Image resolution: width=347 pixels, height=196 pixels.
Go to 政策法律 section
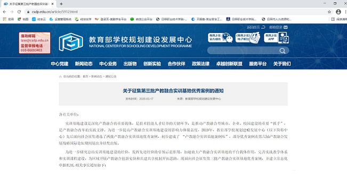200,64
